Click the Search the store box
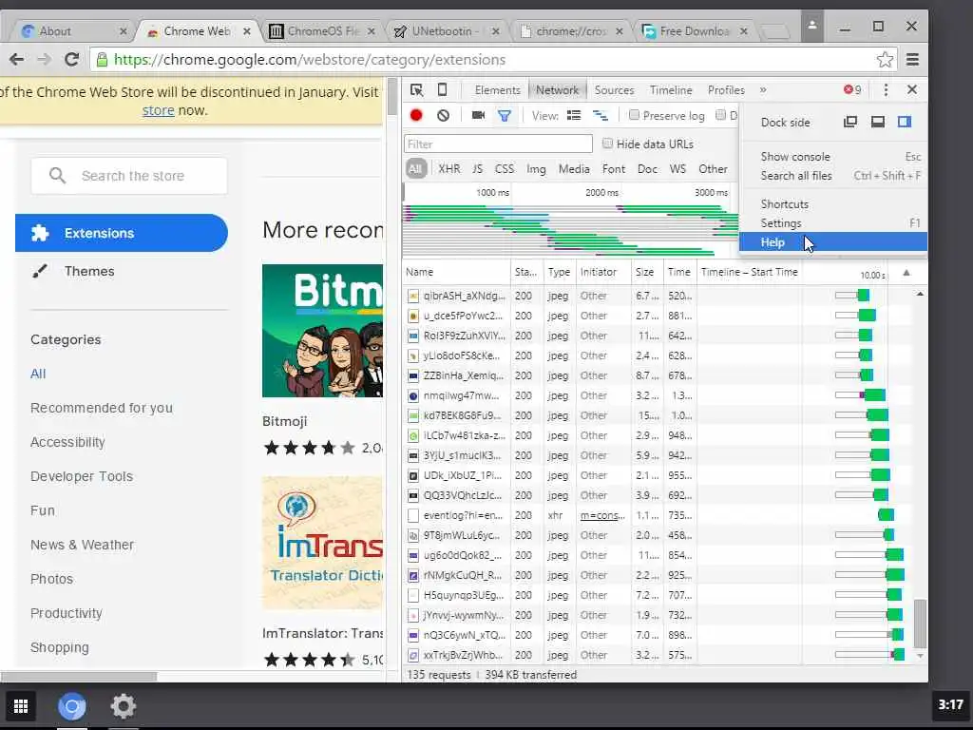Image resolution: width=973 pixels, height=730 pixels. (x=129, y=176)
